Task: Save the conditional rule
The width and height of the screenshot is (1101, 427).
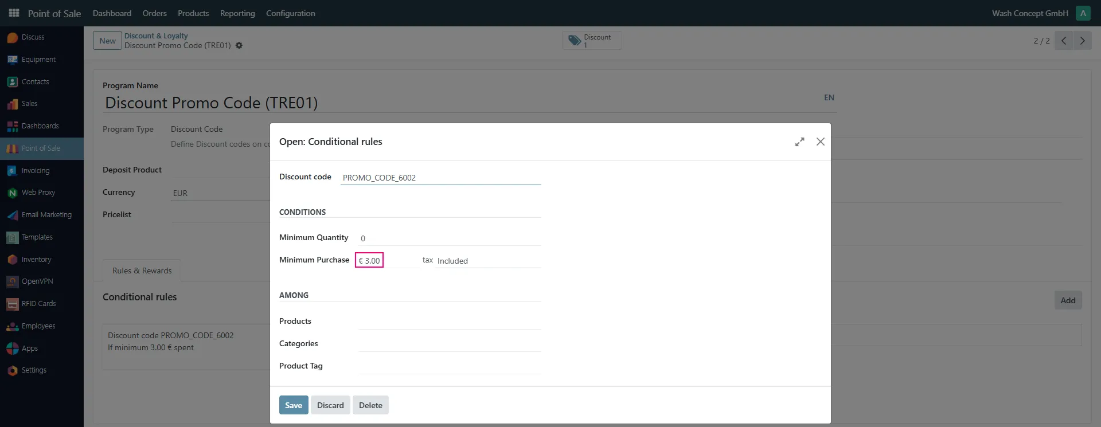Action: coord(294,405)
